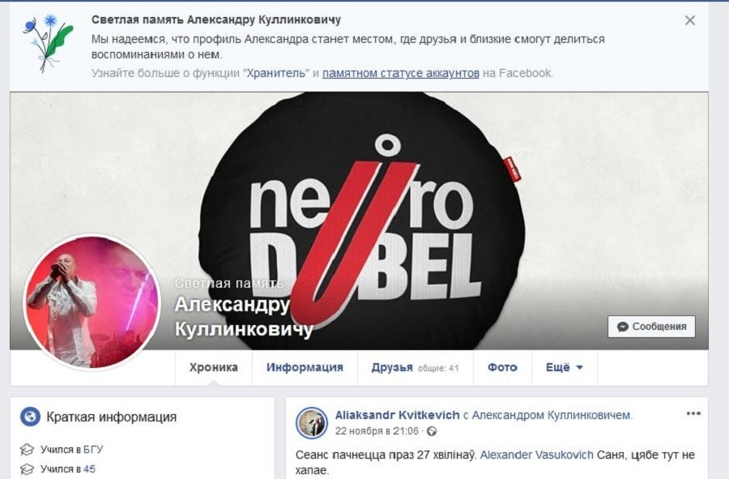Go to the Фото tab

coord(502,367)
